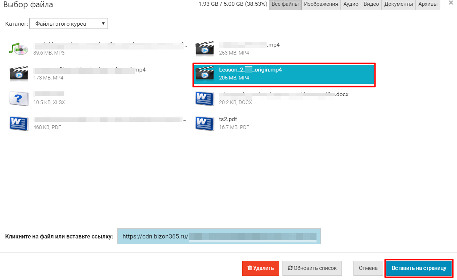Image resolution: width=457 pixels, height=280 pixels.
Task: Click the Обновить список button
Action: (x=312, y=268)
